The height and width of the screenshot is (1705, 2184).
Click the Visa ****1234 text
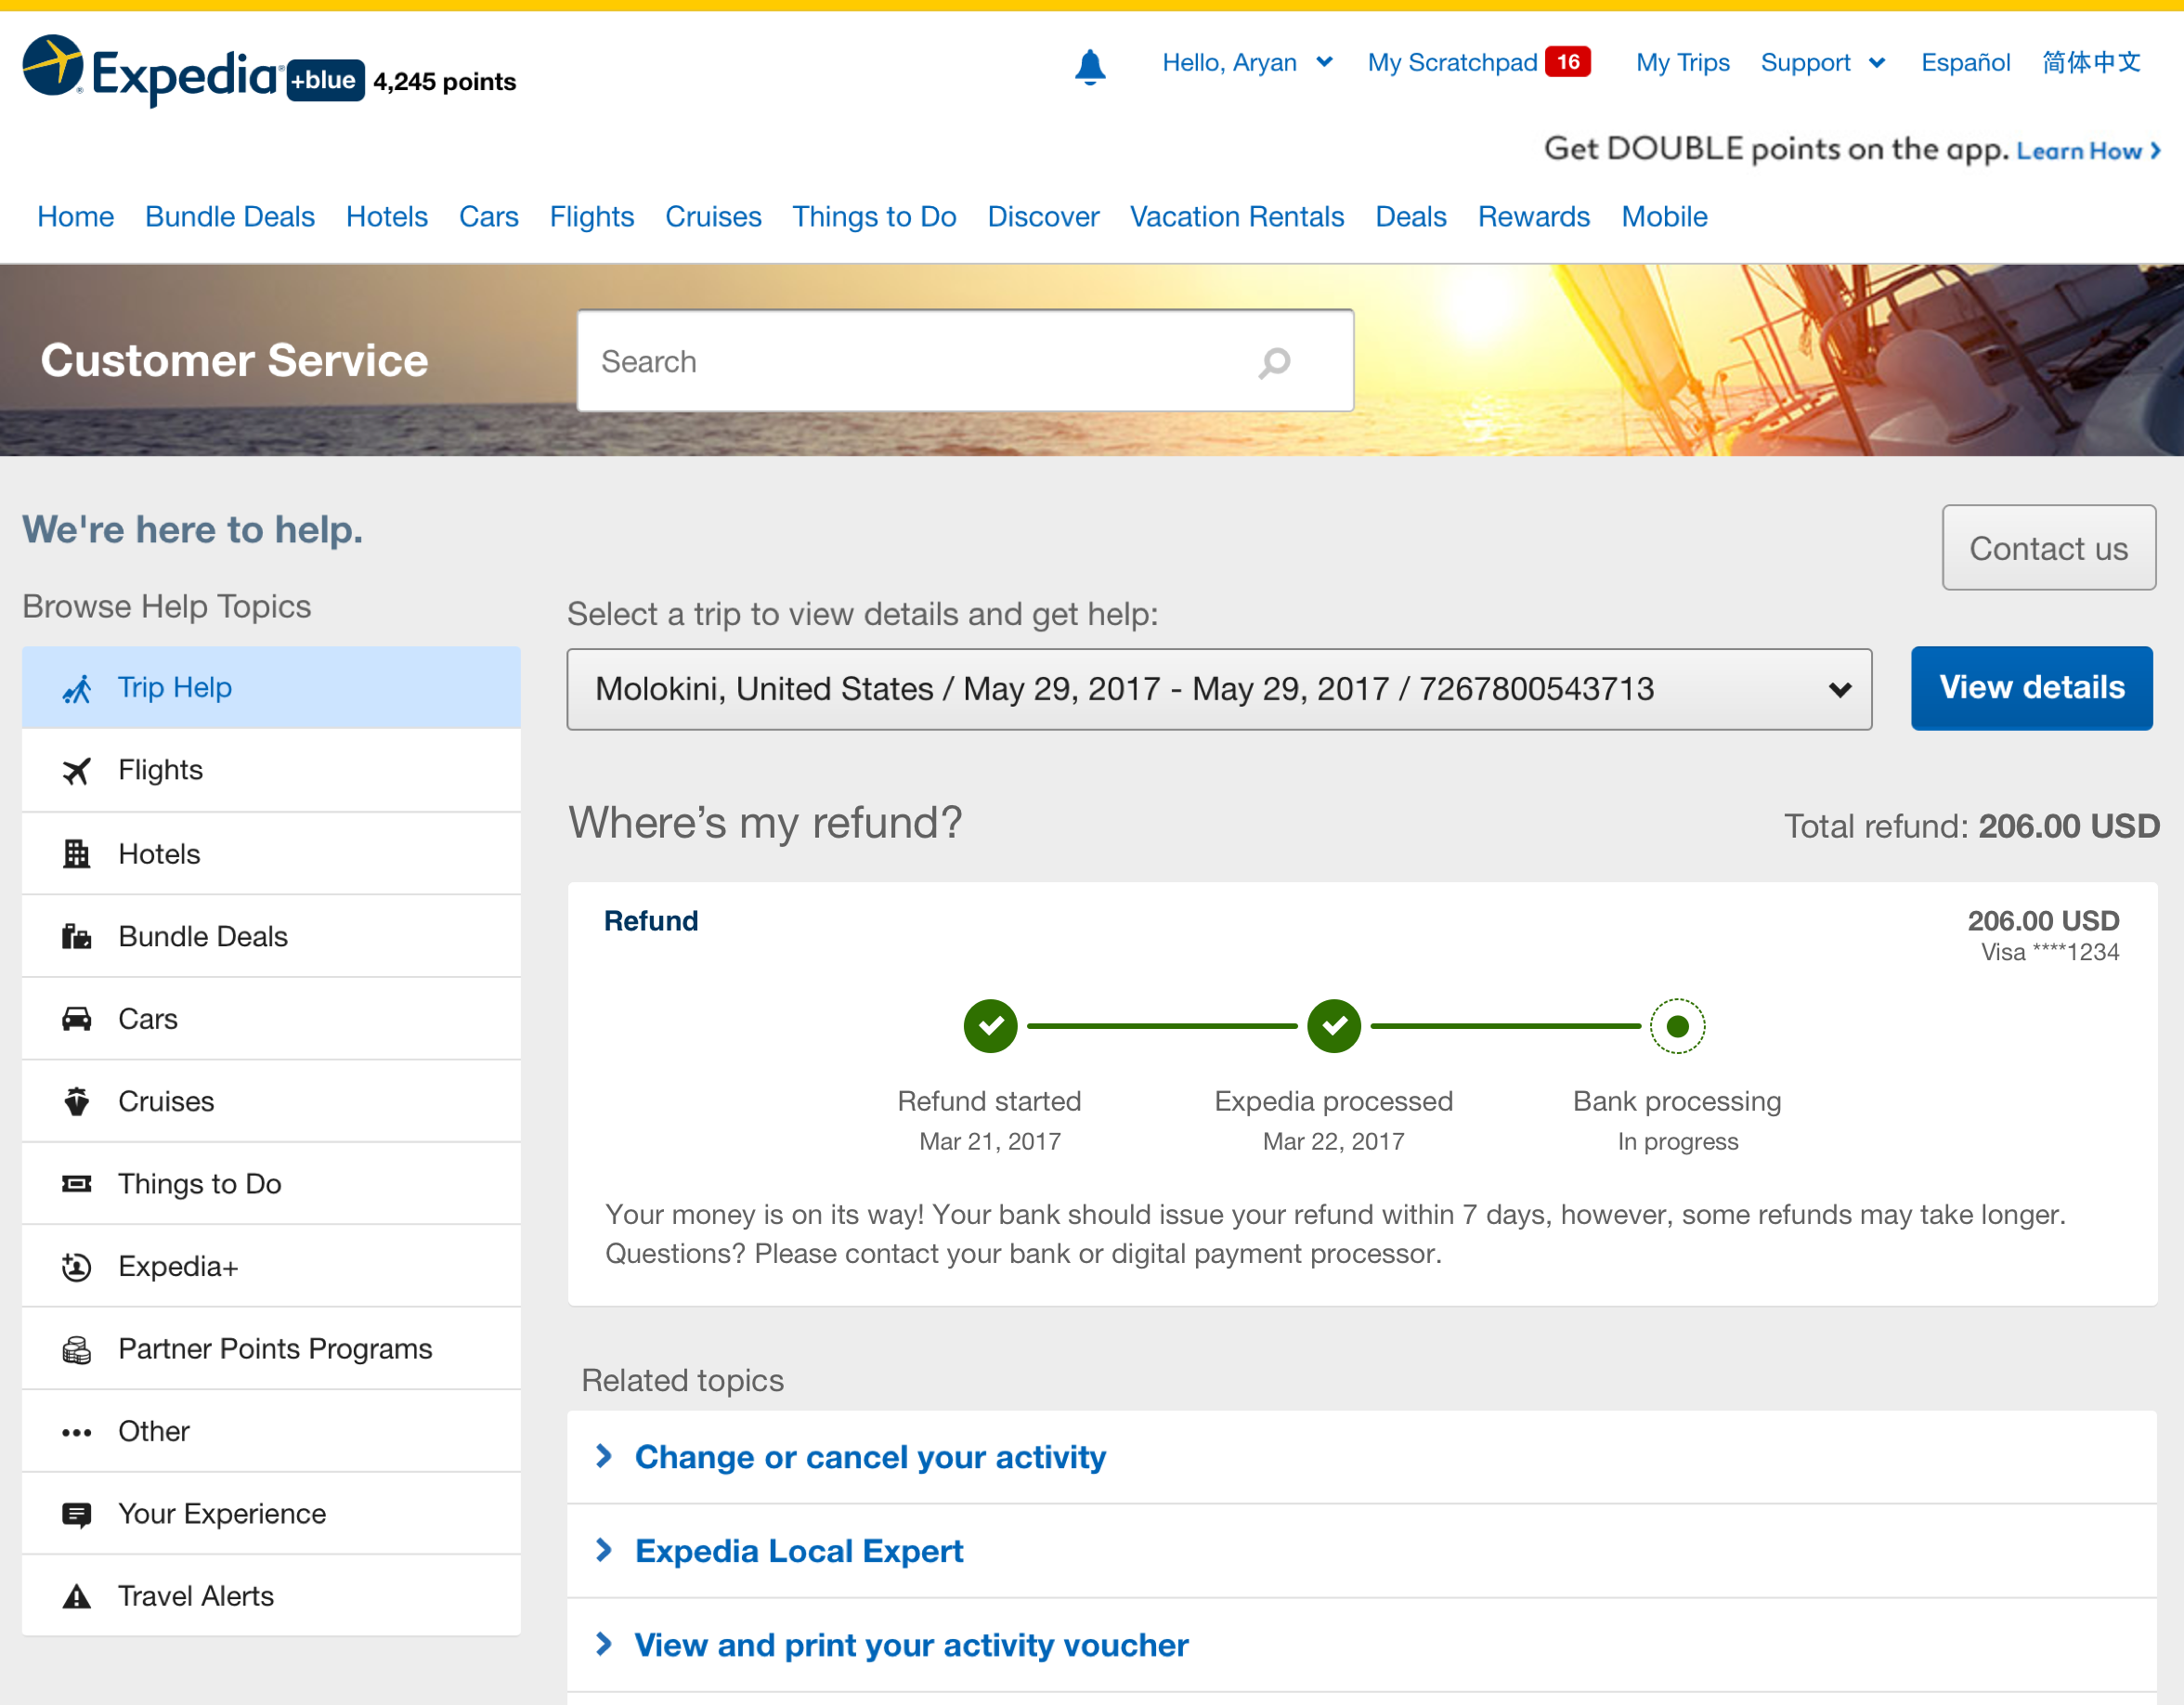[2050, 953]
